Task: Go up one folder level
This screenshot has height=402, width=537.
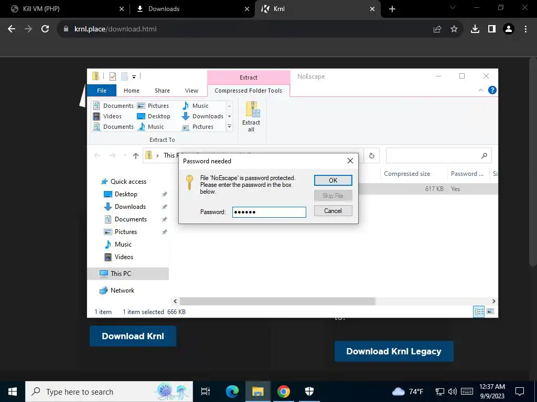Action: tap(136, 155)
